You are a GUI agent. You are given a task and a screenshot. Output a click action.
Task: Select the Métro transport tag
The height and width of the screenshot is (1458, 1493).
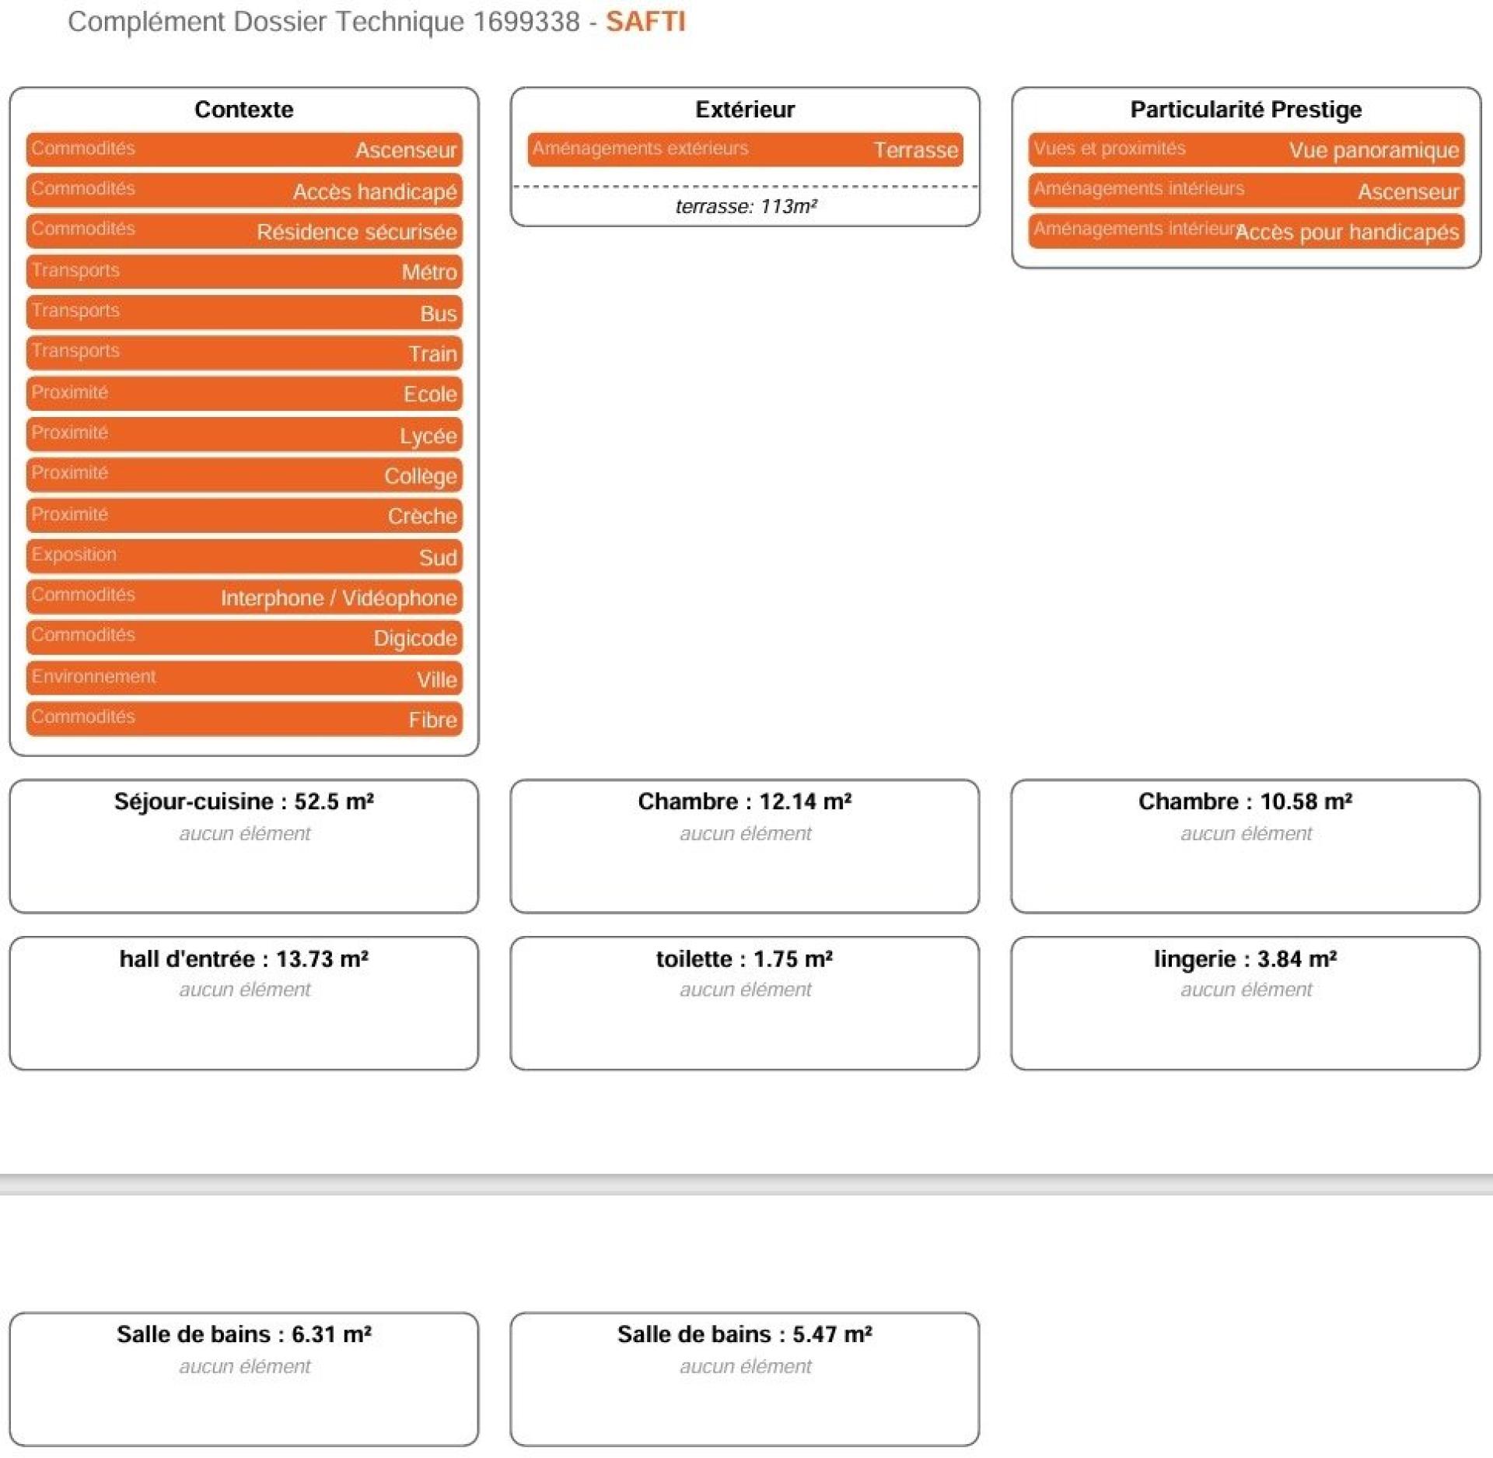pos(244,272)
